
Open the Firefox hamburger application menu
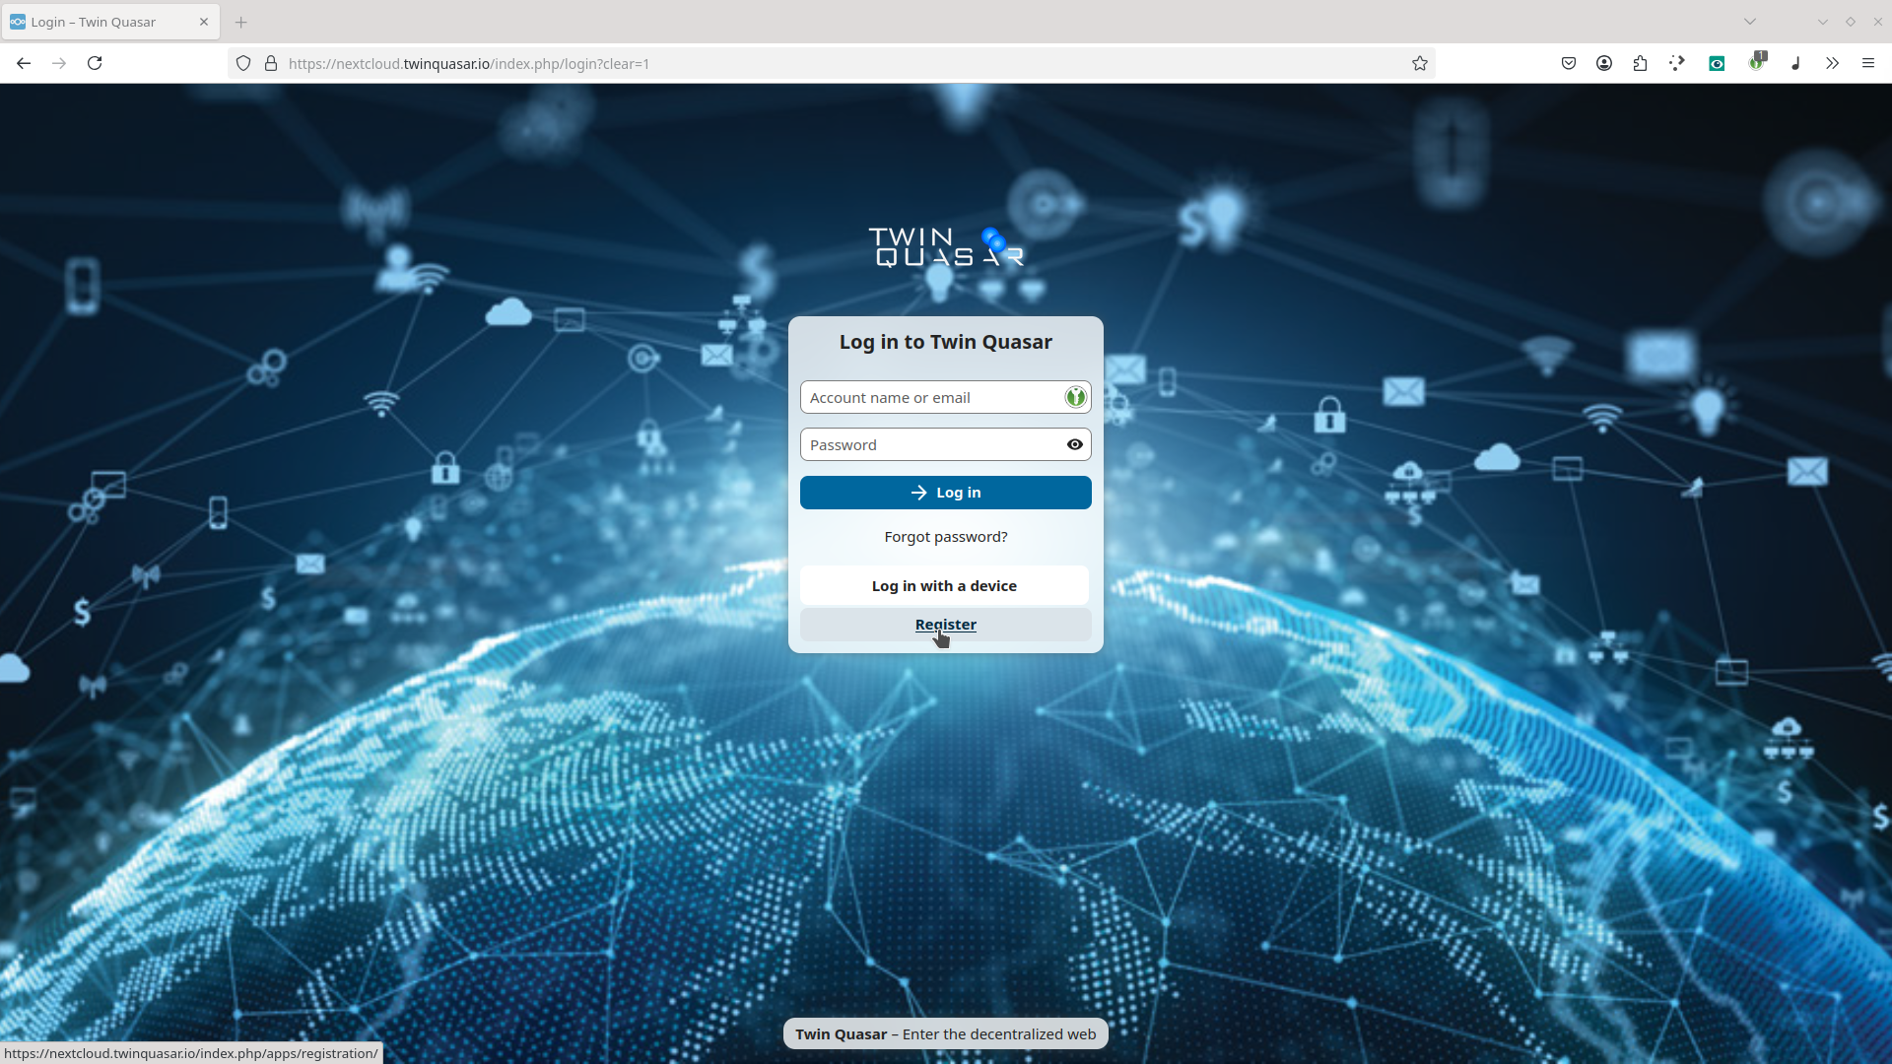tap(1868, 63)
